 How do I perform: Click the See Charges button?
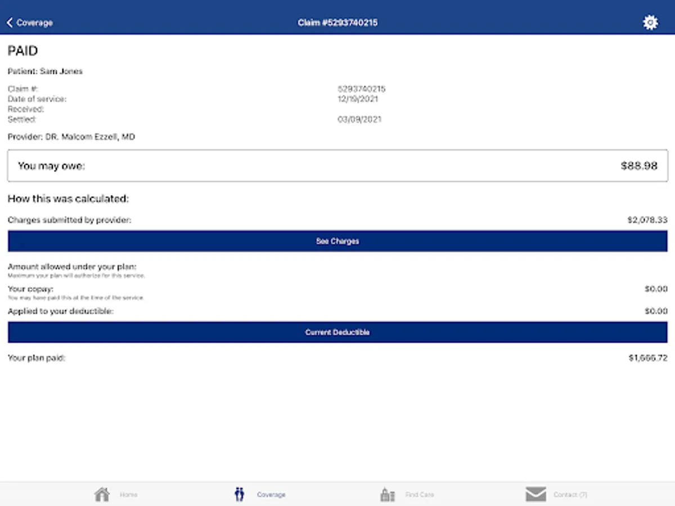[337, 241]
